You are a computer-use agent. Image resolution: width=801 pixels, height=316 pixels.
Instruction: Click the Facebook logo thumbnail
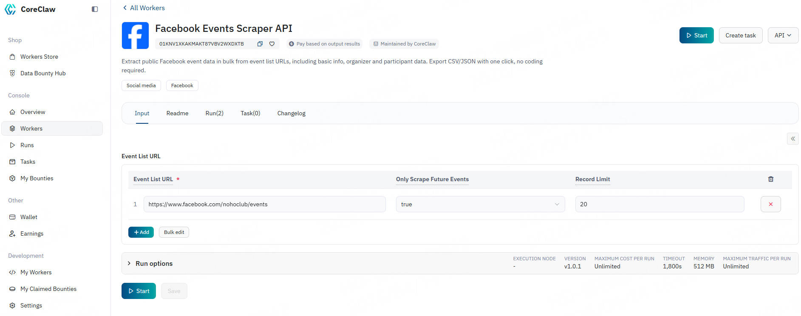click(x=135, y=36)
